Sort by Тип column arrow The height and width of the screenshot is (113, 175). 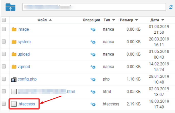tap(114, 20)
